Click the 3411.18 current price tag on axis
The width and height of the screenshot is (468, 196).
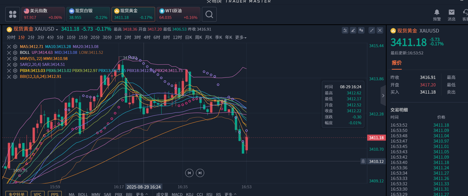click(x=376, y=138)
